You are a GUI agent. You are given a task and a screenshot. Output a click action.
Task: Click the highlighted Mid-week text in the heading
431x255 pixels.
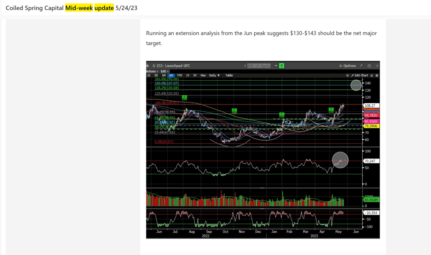pyautogui.click(x=79, y=8)
